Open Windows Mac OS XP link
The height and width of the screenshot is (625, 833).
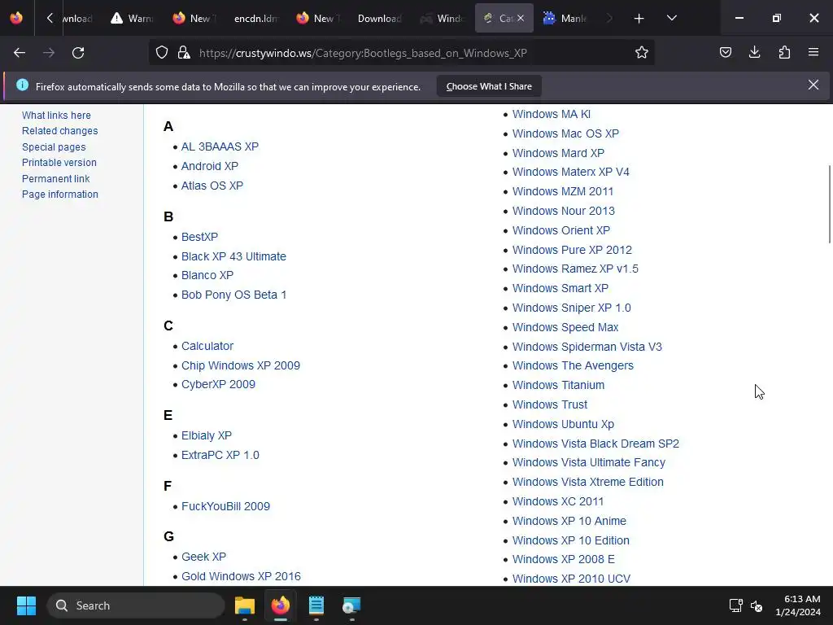(x=565, y=134)
